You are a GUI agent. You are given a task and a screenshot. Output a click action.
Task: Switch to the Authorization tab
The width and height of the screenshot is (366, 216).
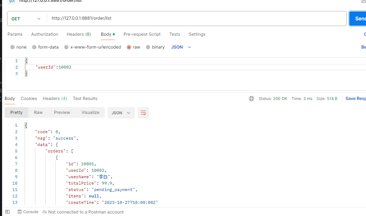coord(45,34)
